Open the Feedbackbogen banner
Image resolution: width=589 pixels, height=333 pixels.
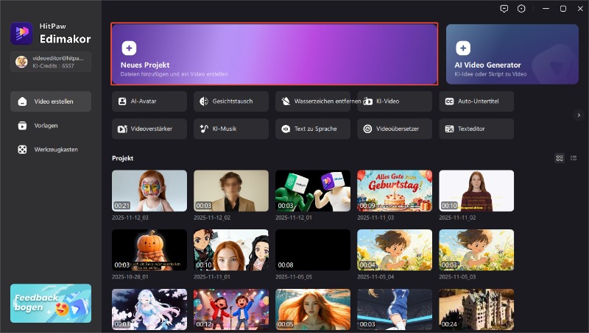coord(51,304)
